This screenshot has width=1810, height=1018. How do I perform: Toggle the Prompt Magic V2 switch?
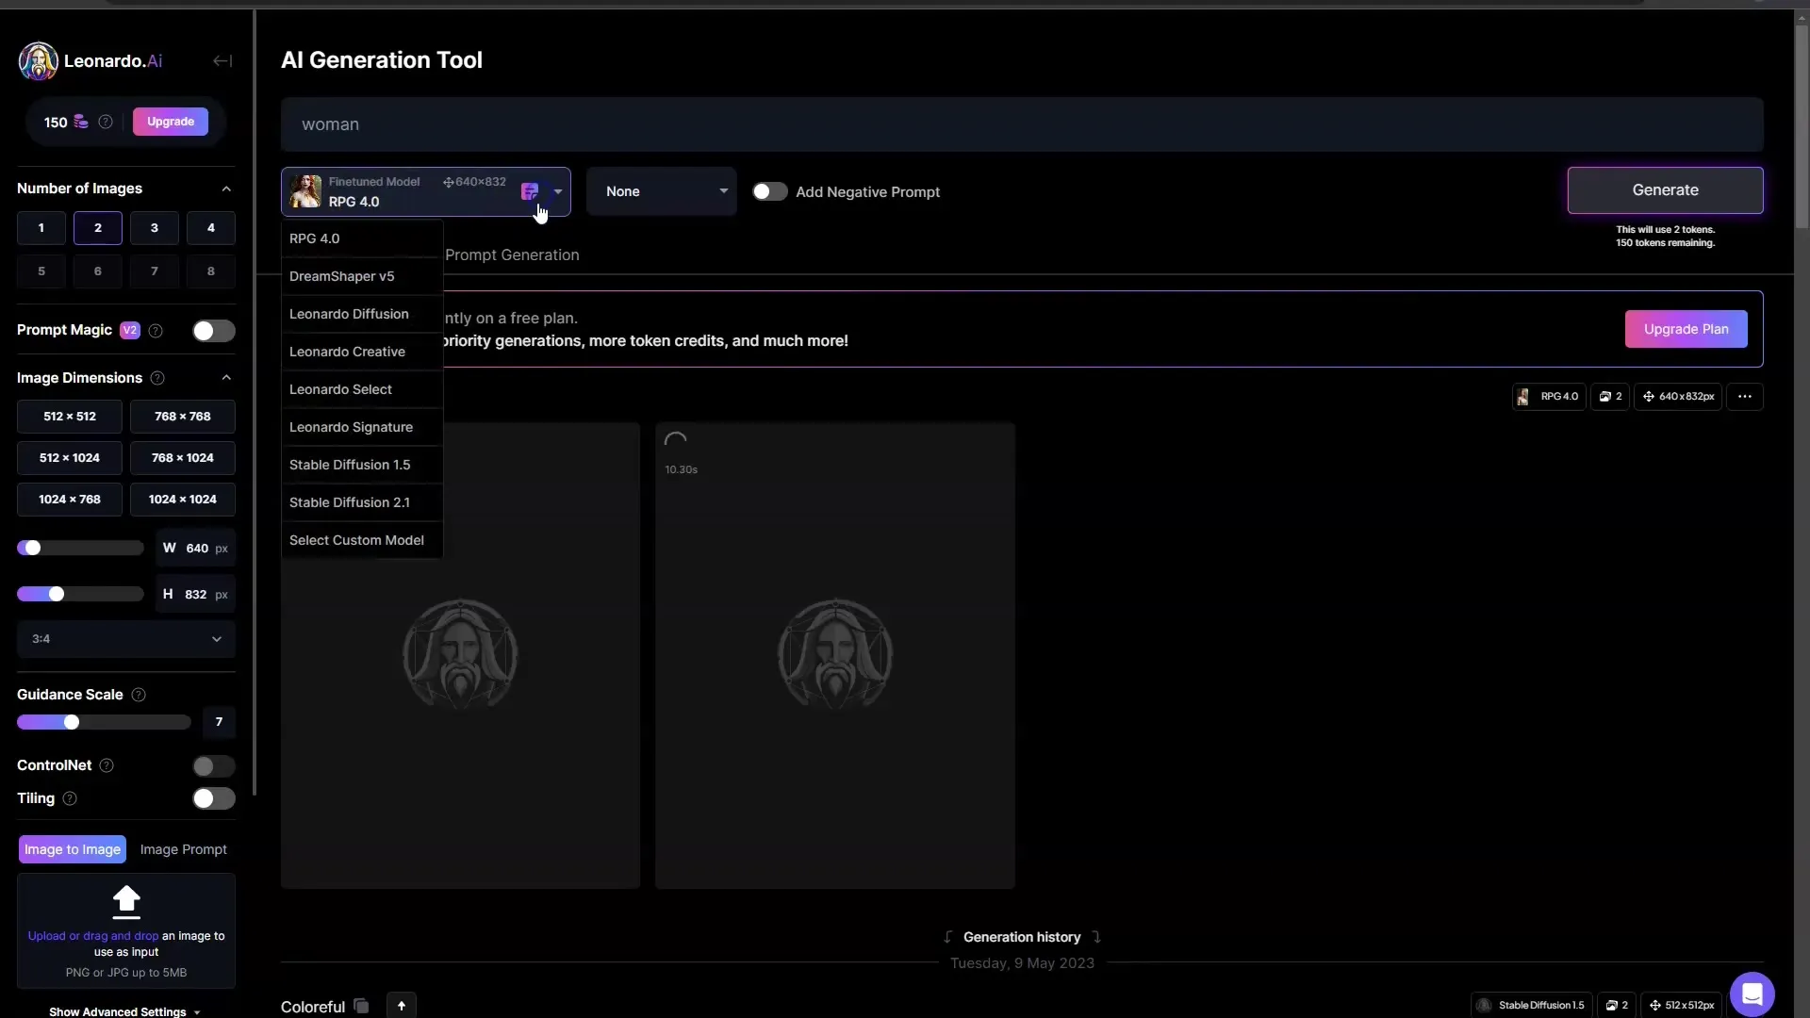pyautogui.click(x=211, y=329)
